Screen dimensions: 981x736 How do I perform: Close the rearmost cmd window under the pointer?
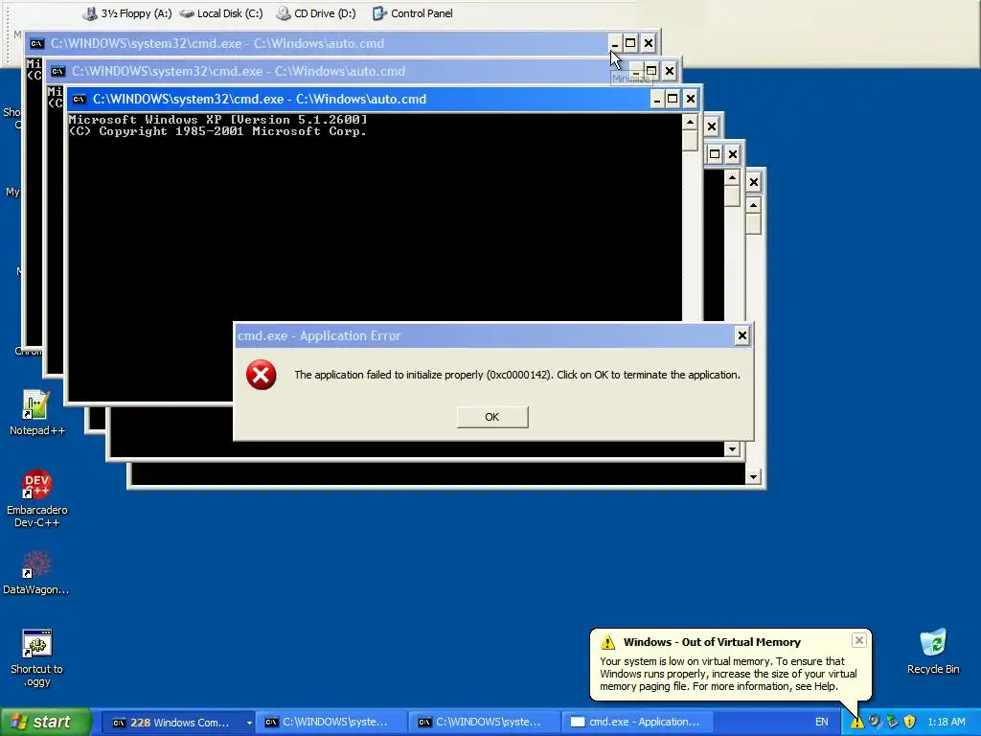pos(649,43)
